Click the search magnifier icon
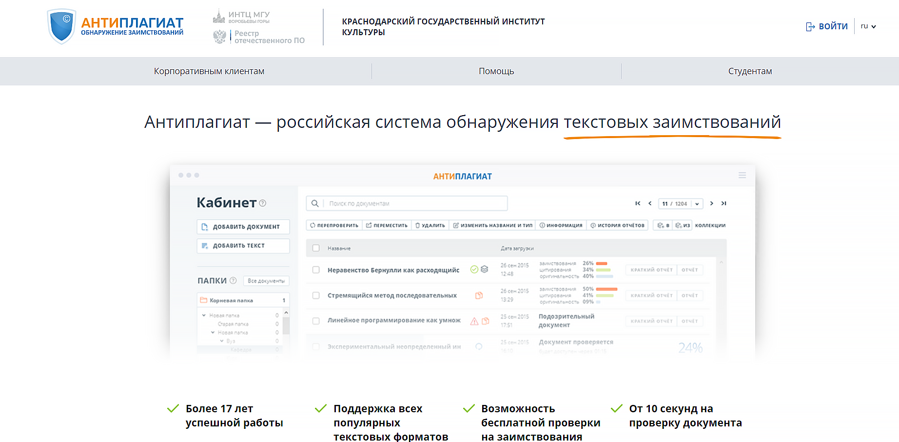899x442 pixels. [x=315, y=203]
